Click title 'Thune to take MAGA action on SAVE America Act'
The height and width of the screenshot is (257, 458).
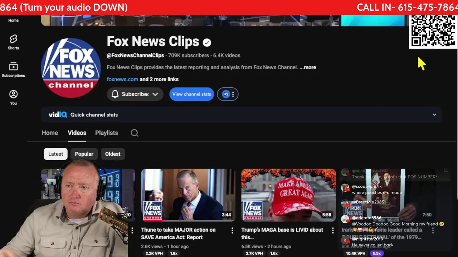click(x=178, y=233)
